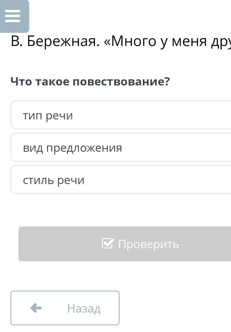Submit the answer with the grey check button
231x332 pixels.
125,244
